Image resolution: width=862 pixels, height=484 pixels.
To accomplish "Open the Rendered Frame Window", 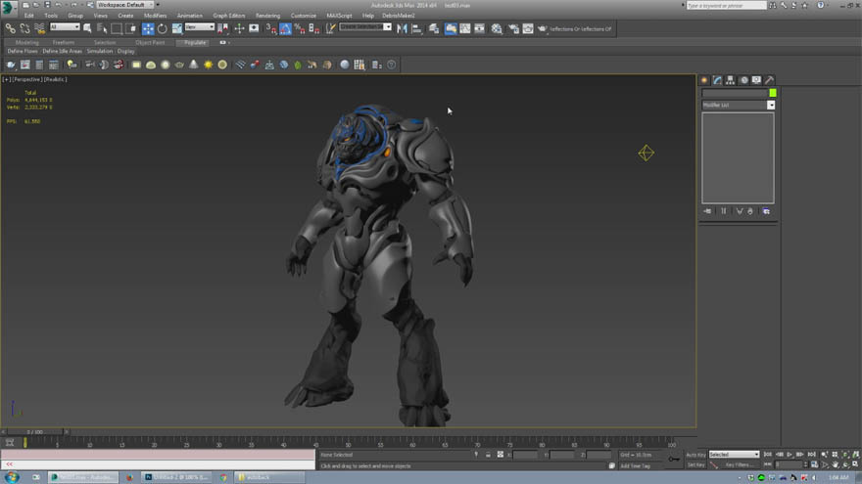I will coord(528,28).
